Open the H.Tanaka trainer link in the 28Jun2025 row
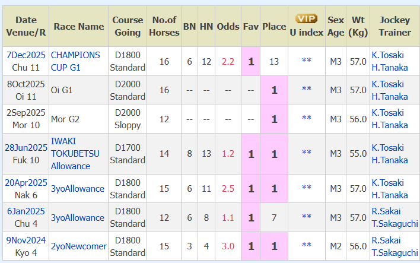This screenshot has height=263, width=420. [390, 160]
